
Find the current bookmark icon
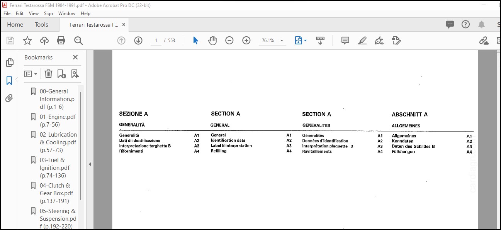pyautogui.click(x=75, y=74)
